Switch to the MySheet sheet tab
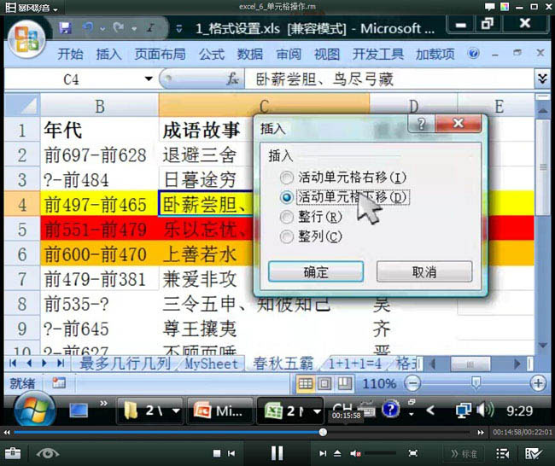The image size is (555, 466). click(x=211, y=364)
